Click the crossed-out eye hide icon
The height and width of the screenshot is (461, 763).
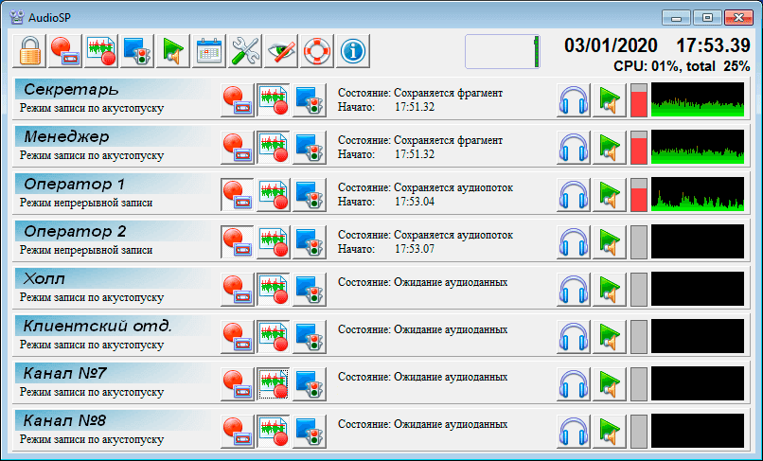click(282, 50)
